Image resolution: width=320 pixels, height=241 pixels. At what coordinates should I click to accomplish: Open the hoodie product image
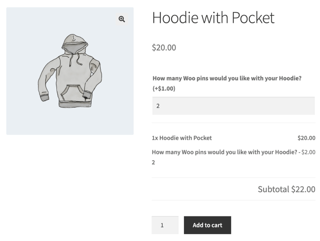70,71
